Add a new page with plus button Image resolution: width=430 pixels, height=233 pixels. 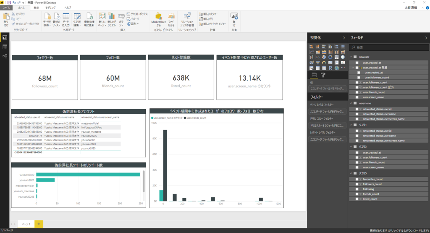click(39, 224)
